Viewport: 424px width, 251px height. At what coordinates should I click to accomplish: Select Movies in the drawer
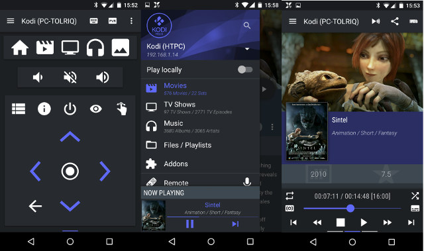coord(200,88)
